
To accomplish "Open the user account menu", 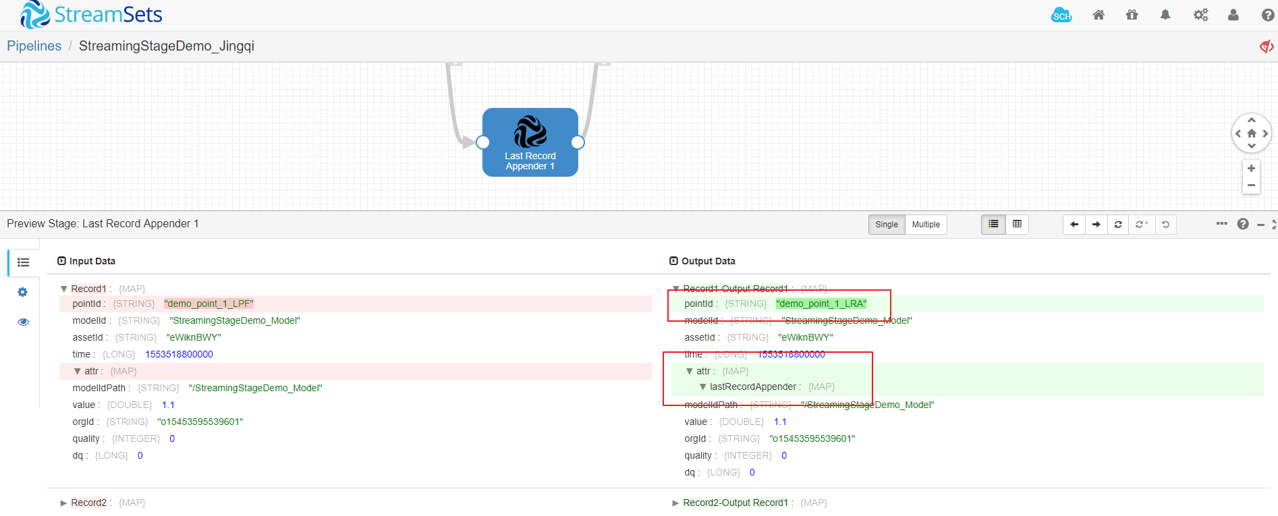I will click(1233, 15).
